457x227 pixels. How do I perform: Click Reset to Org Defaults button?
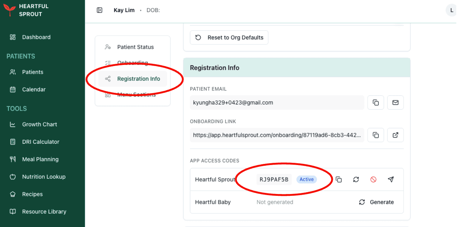[229, 37]
